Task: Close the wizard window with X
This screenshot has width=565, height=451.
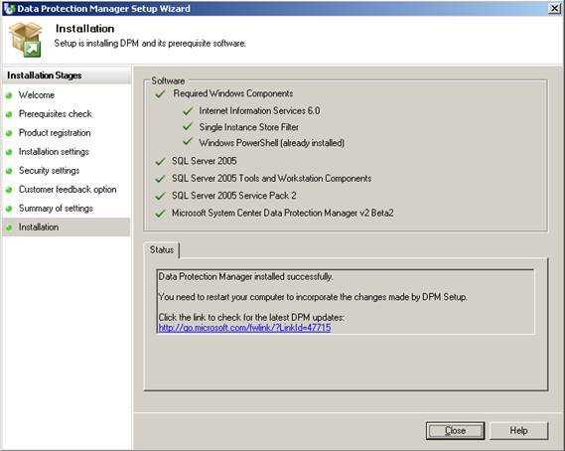Action: (554, 8)
